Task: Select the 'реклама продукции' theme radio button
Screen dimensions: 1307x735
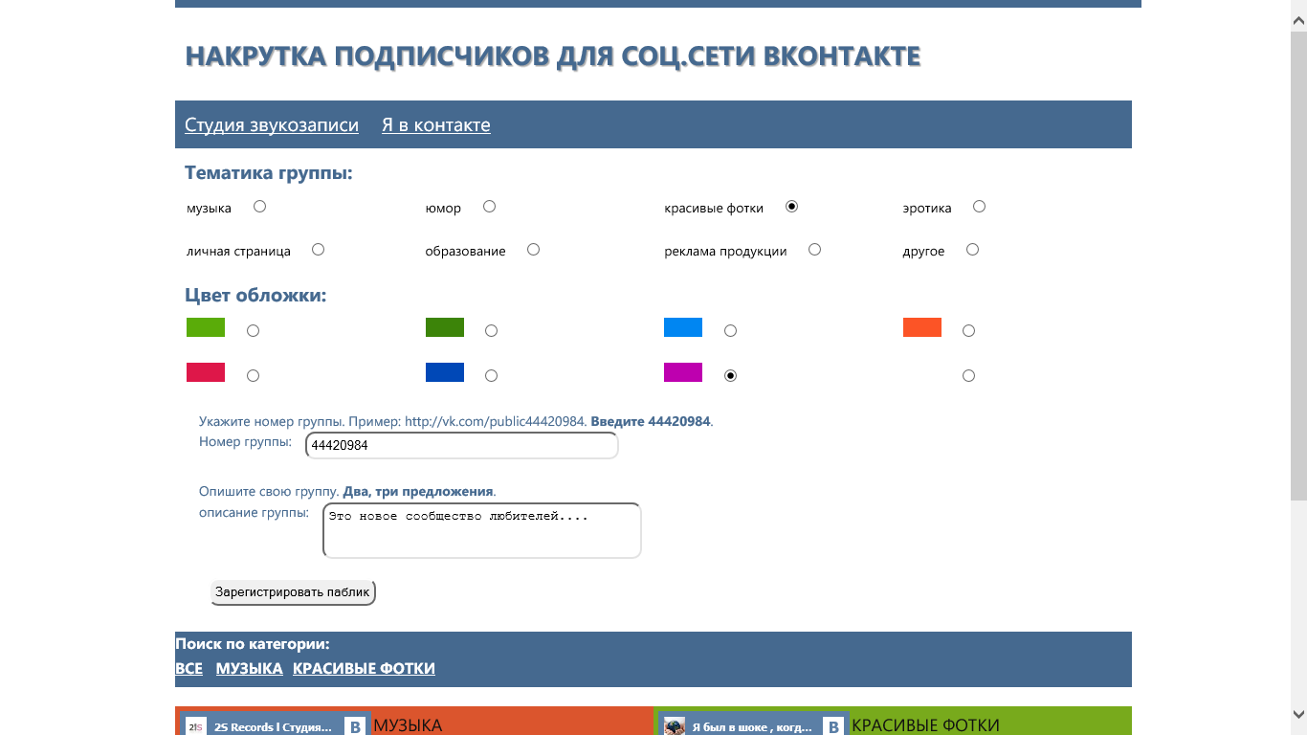Action: coord(814,250)
